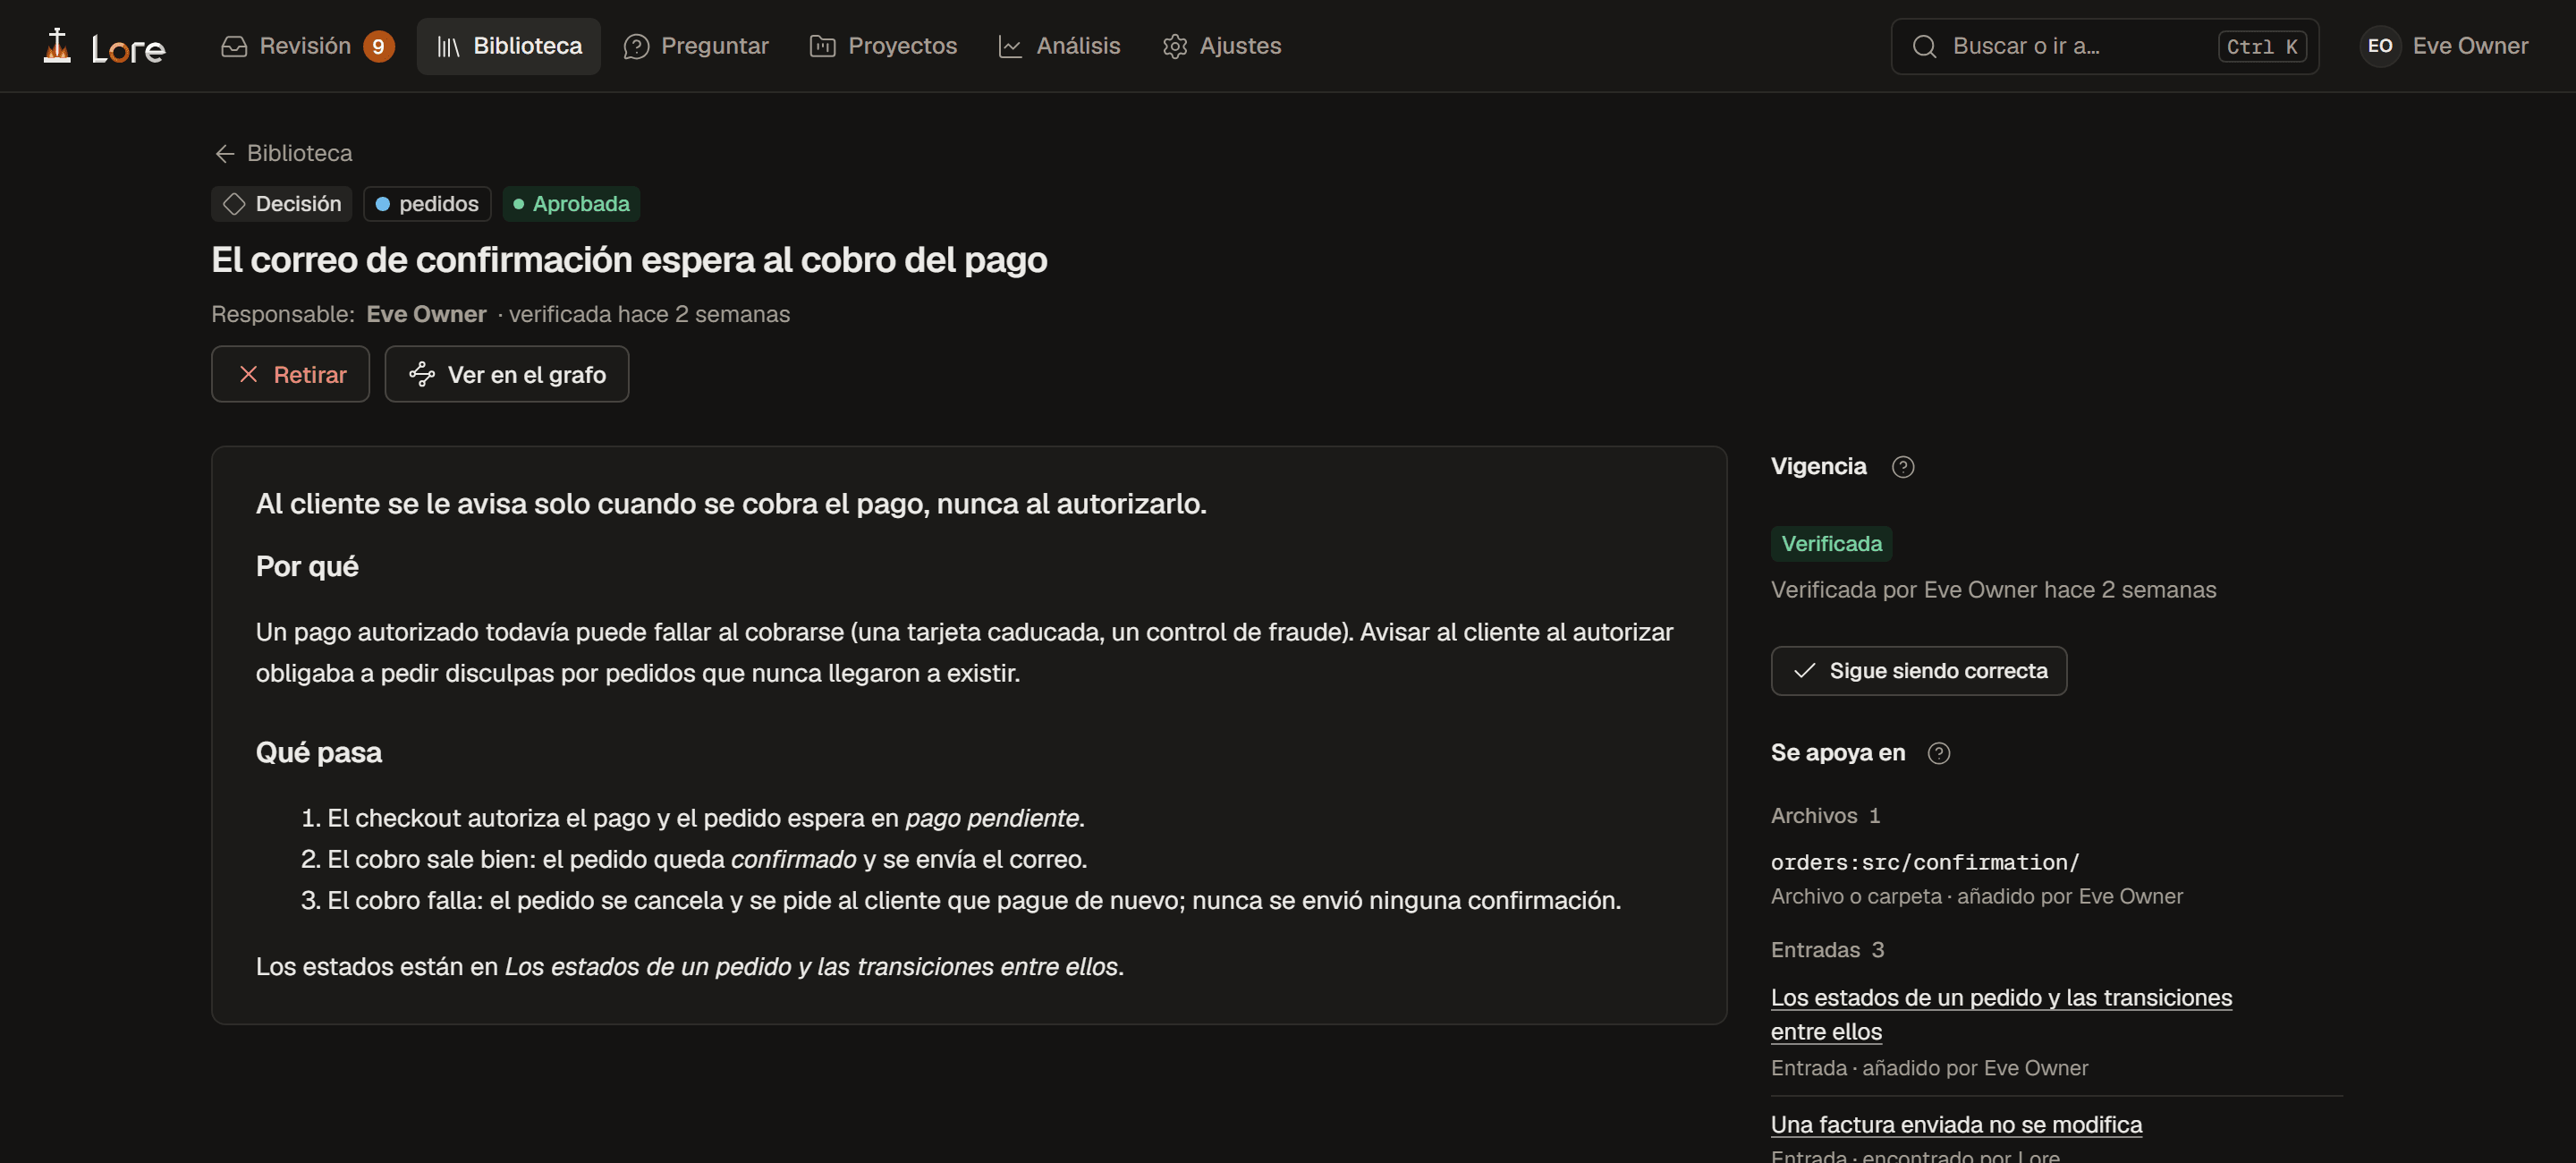Click the Qué pasa heading
This screenshot has height=1163, width=2576.
tap(319, 752)
